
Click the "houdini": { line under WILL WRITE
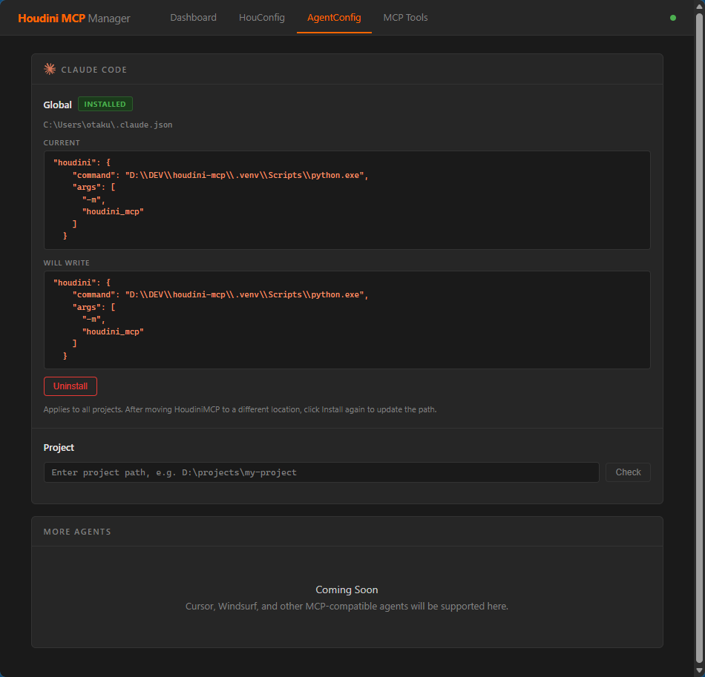(x=82, y=283)
